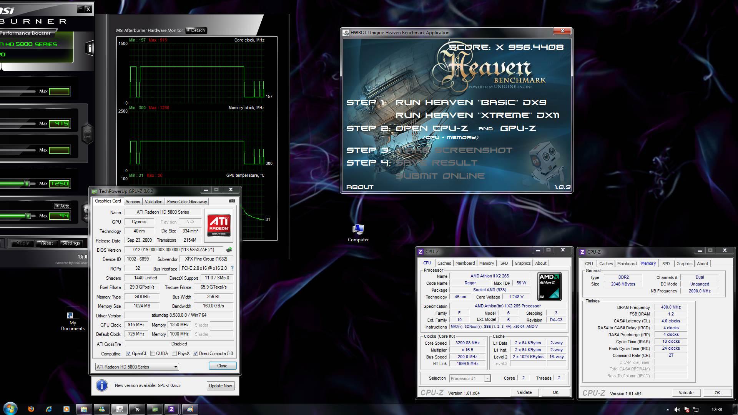
Task: Switch to GPU-Z green card taskbar icon
Action: pyautogui.click(x=155, y=409)
